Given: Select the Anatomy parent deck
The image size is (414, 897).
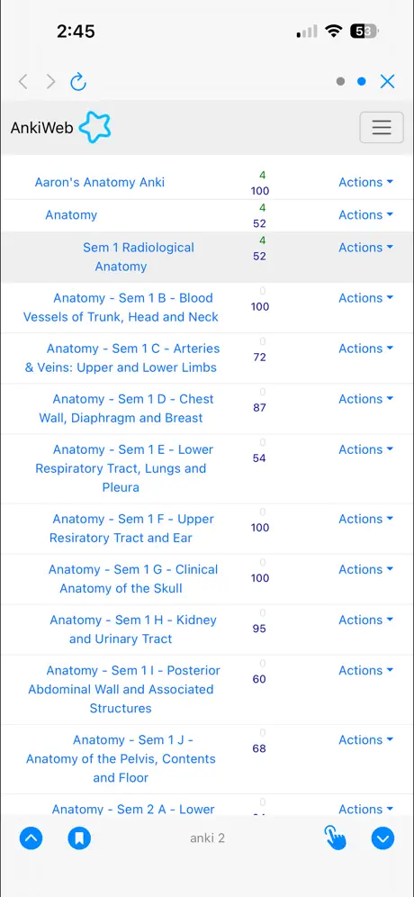Looking at the screenshot, I should click(71, 215).
